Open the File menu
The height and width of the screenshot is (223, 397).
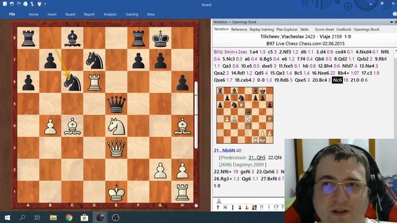[x=12, y=14]
